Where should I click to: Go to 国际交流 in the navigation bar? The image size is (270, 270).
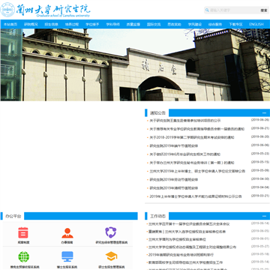coord(154,24)
